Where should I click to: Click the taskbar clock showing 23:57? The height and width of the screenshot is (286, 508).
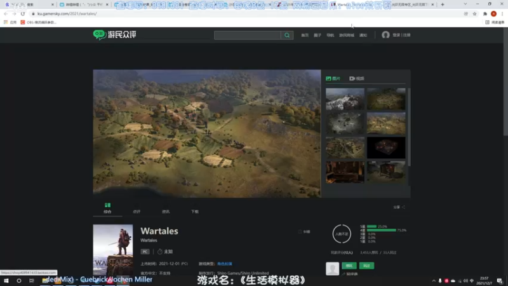484,281
